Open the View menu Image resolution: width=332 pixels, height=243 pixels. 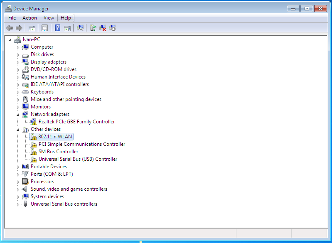49,18
